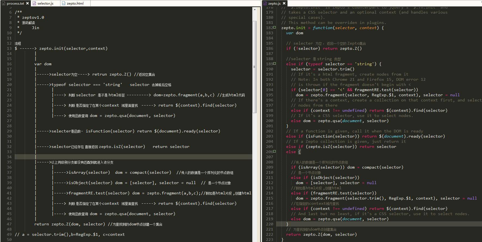This screenshot has width=482, height=242.
Task: Click 'dom = [selector], selector = null' line 212
Action: coord(336,183)
